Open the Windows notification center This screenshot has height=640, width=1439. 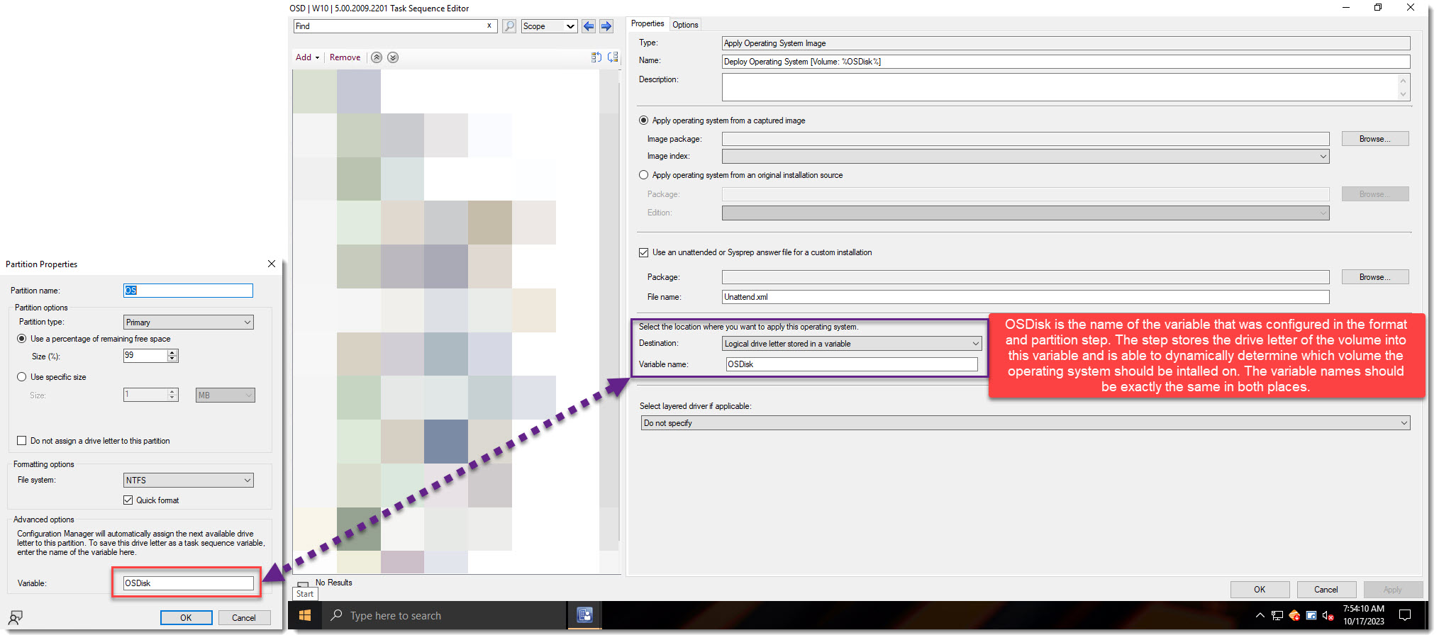coord(1404,615)
